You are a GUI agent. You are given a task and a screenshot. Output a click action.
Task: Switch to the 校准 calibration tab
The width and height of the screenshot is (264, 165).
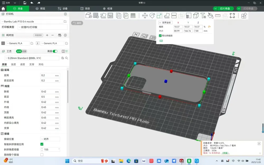pyautogui.click(x=108, y=9)
